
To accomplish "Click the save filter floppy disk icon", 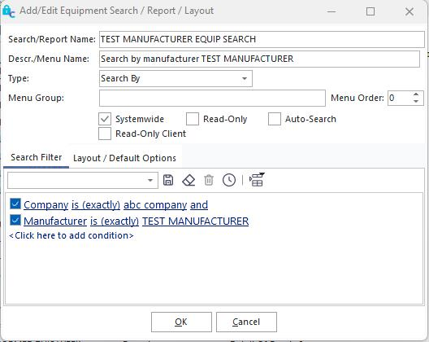I will (168, 180).
